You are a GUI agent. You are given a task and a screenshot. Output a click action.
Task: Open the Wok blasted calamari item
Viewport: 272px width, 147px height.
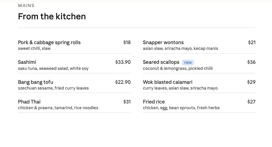click(168, 82)
